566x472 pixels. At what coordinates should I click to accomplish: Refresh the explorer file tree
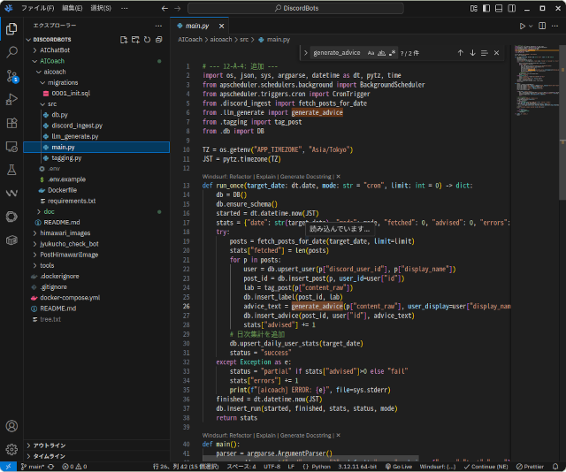pyautogui.click(x=147, y=40)
